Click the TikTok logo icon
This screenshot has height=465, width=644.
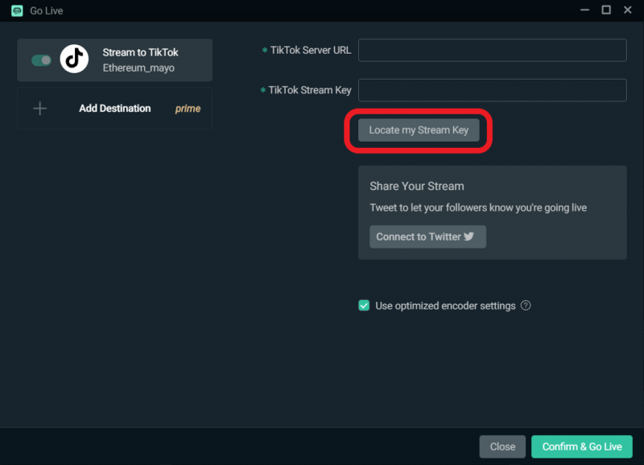(x=75, y=60)
